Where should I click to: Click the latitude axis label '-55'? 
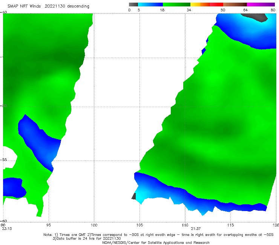point(4,160)
